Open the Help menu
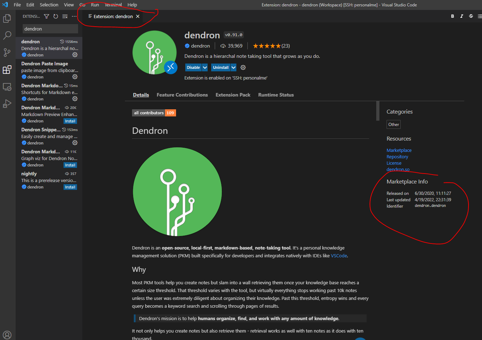The height and width of the screenshot is (340, 482). (132, 5)
